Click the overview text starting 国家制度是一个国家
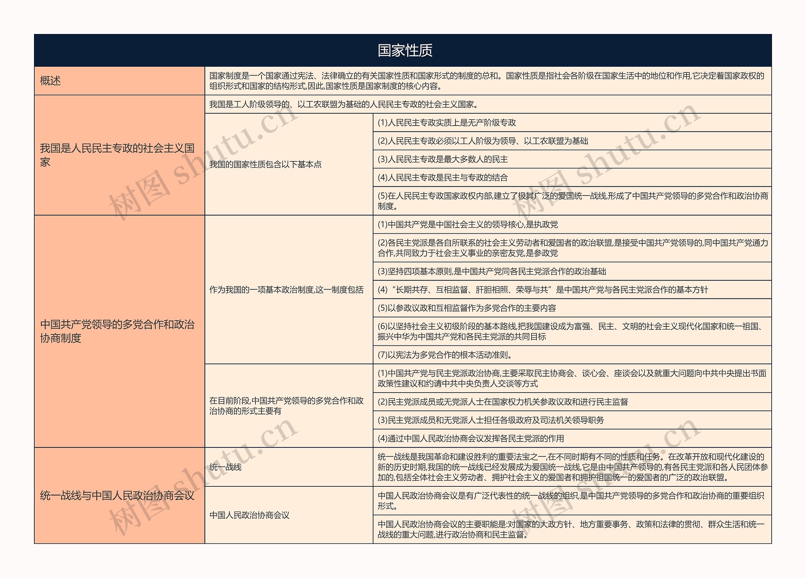This screenshot has width=806, height=578. click(488, 81)
